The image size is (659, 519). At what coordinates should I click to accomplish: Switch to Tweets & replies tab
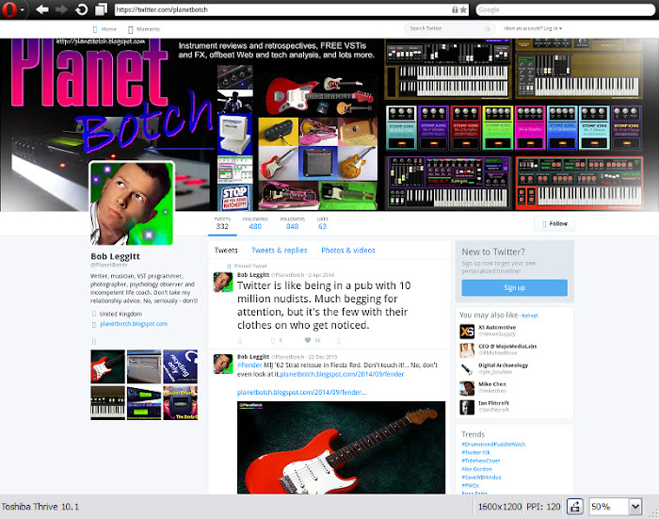(279, 251)
